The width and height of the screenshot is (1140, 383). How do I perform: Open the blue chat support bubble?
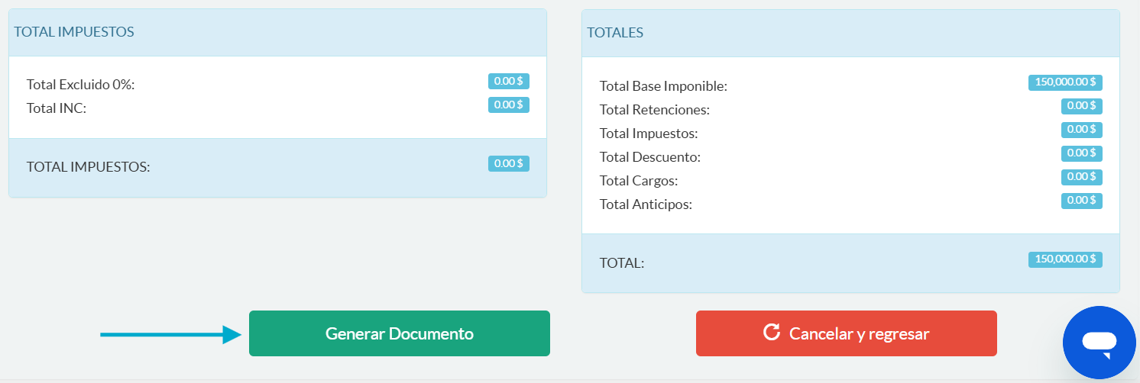1099,343
